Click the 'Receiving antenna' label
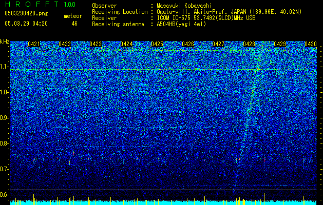Viewport: 323px width, 205px height. [x=118, y=24]
